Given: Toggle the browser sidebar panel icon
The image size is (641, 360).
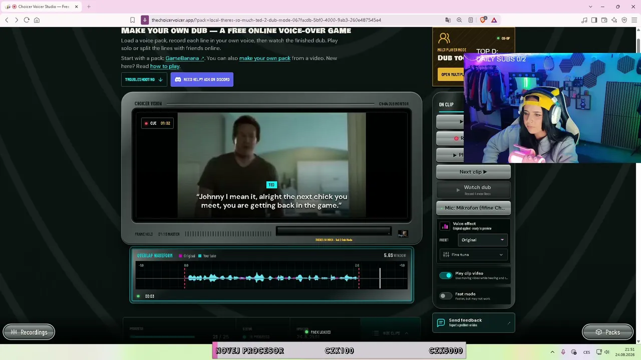Looking at the screenshot, I should click(x=594, y=20).
